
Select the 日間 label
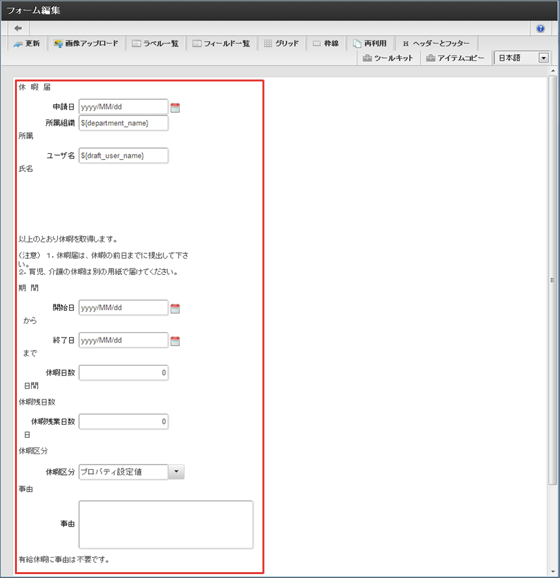pyautogui.click(x=31, y=386)
